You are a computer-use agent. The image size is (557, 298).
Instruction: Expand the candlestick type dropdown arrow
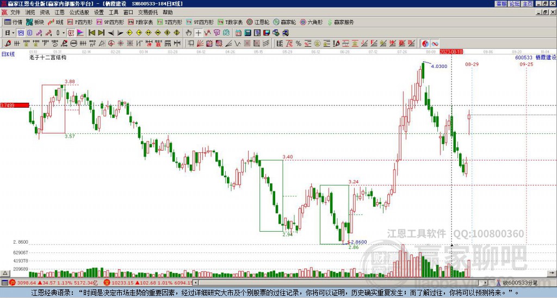pos(63,33)
